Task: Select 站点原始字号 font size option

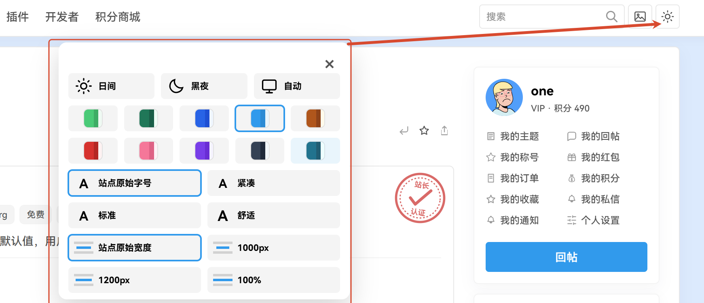Action: click(x=135, y=183)
